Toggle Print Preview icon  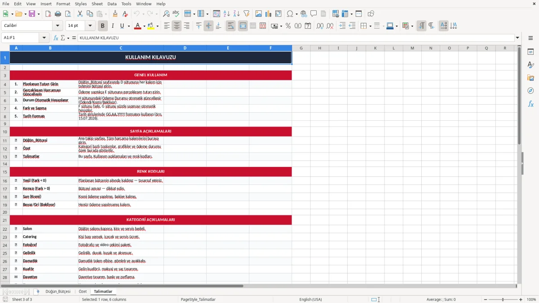[68, 14]
